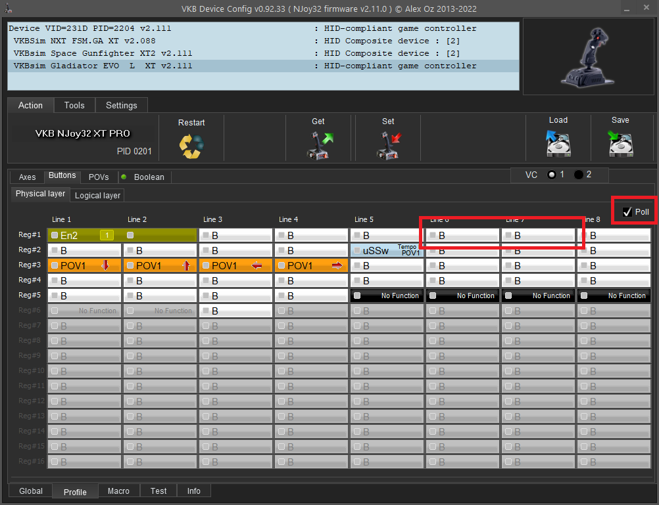
Task: Select the POV1 left arrow button cell
Action: 235,265
